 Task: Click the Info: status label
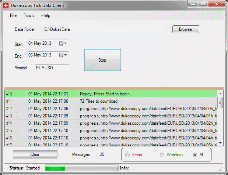[124, 168]
